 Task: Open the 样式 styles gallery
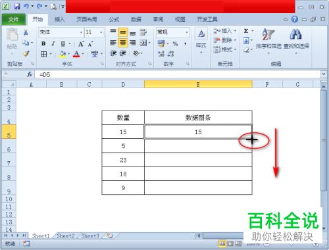click(201, 41)
